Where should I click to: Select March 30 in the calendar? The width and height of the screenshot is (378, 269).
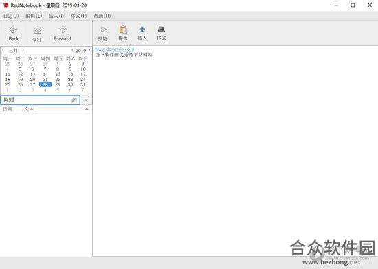[70, 84]
